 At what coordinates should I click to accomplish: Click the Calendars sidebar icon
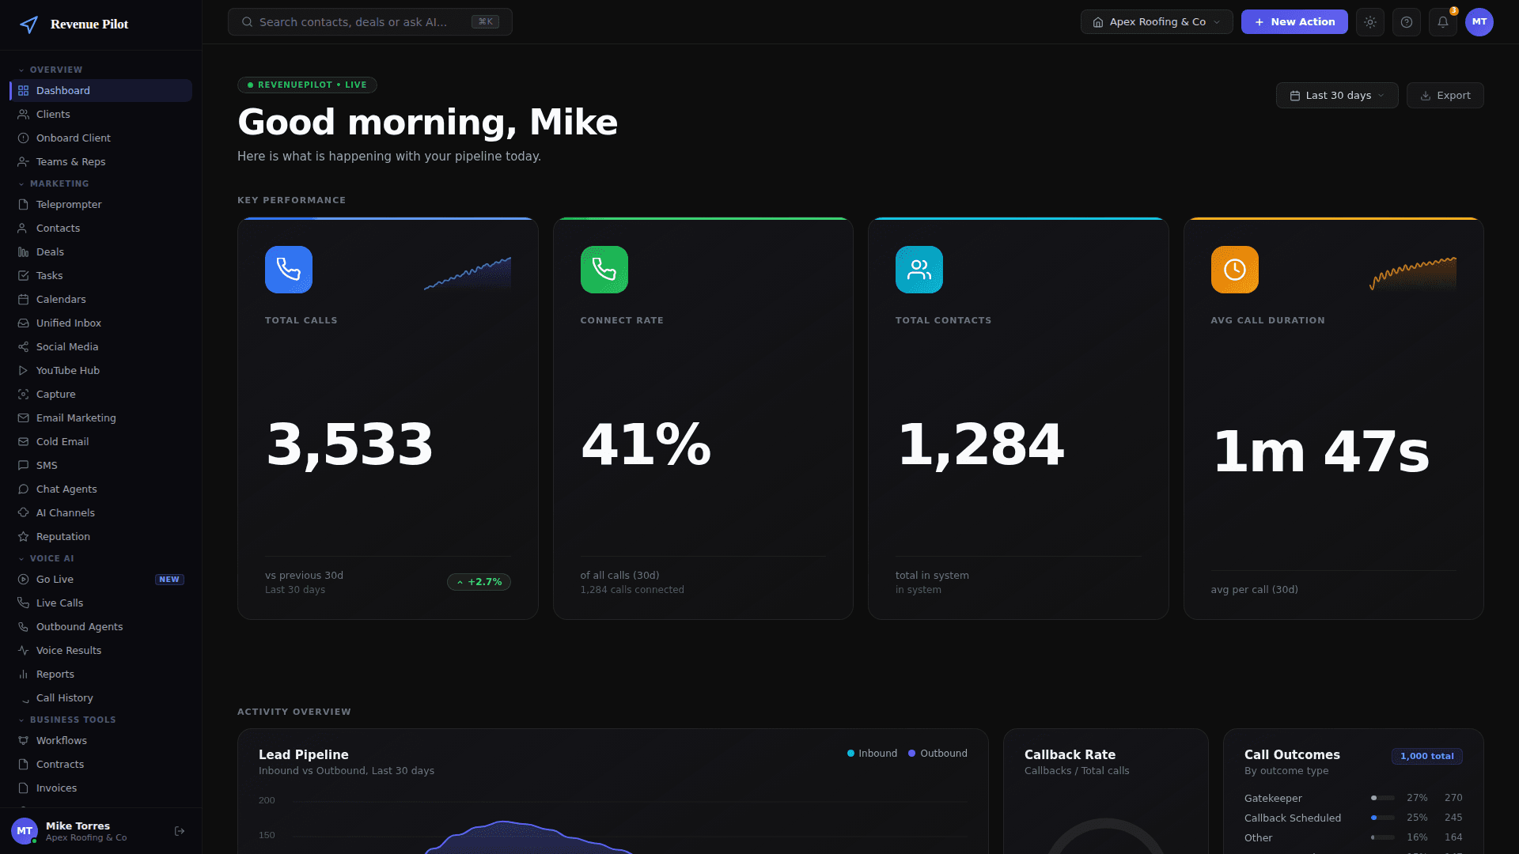(23, 300)
